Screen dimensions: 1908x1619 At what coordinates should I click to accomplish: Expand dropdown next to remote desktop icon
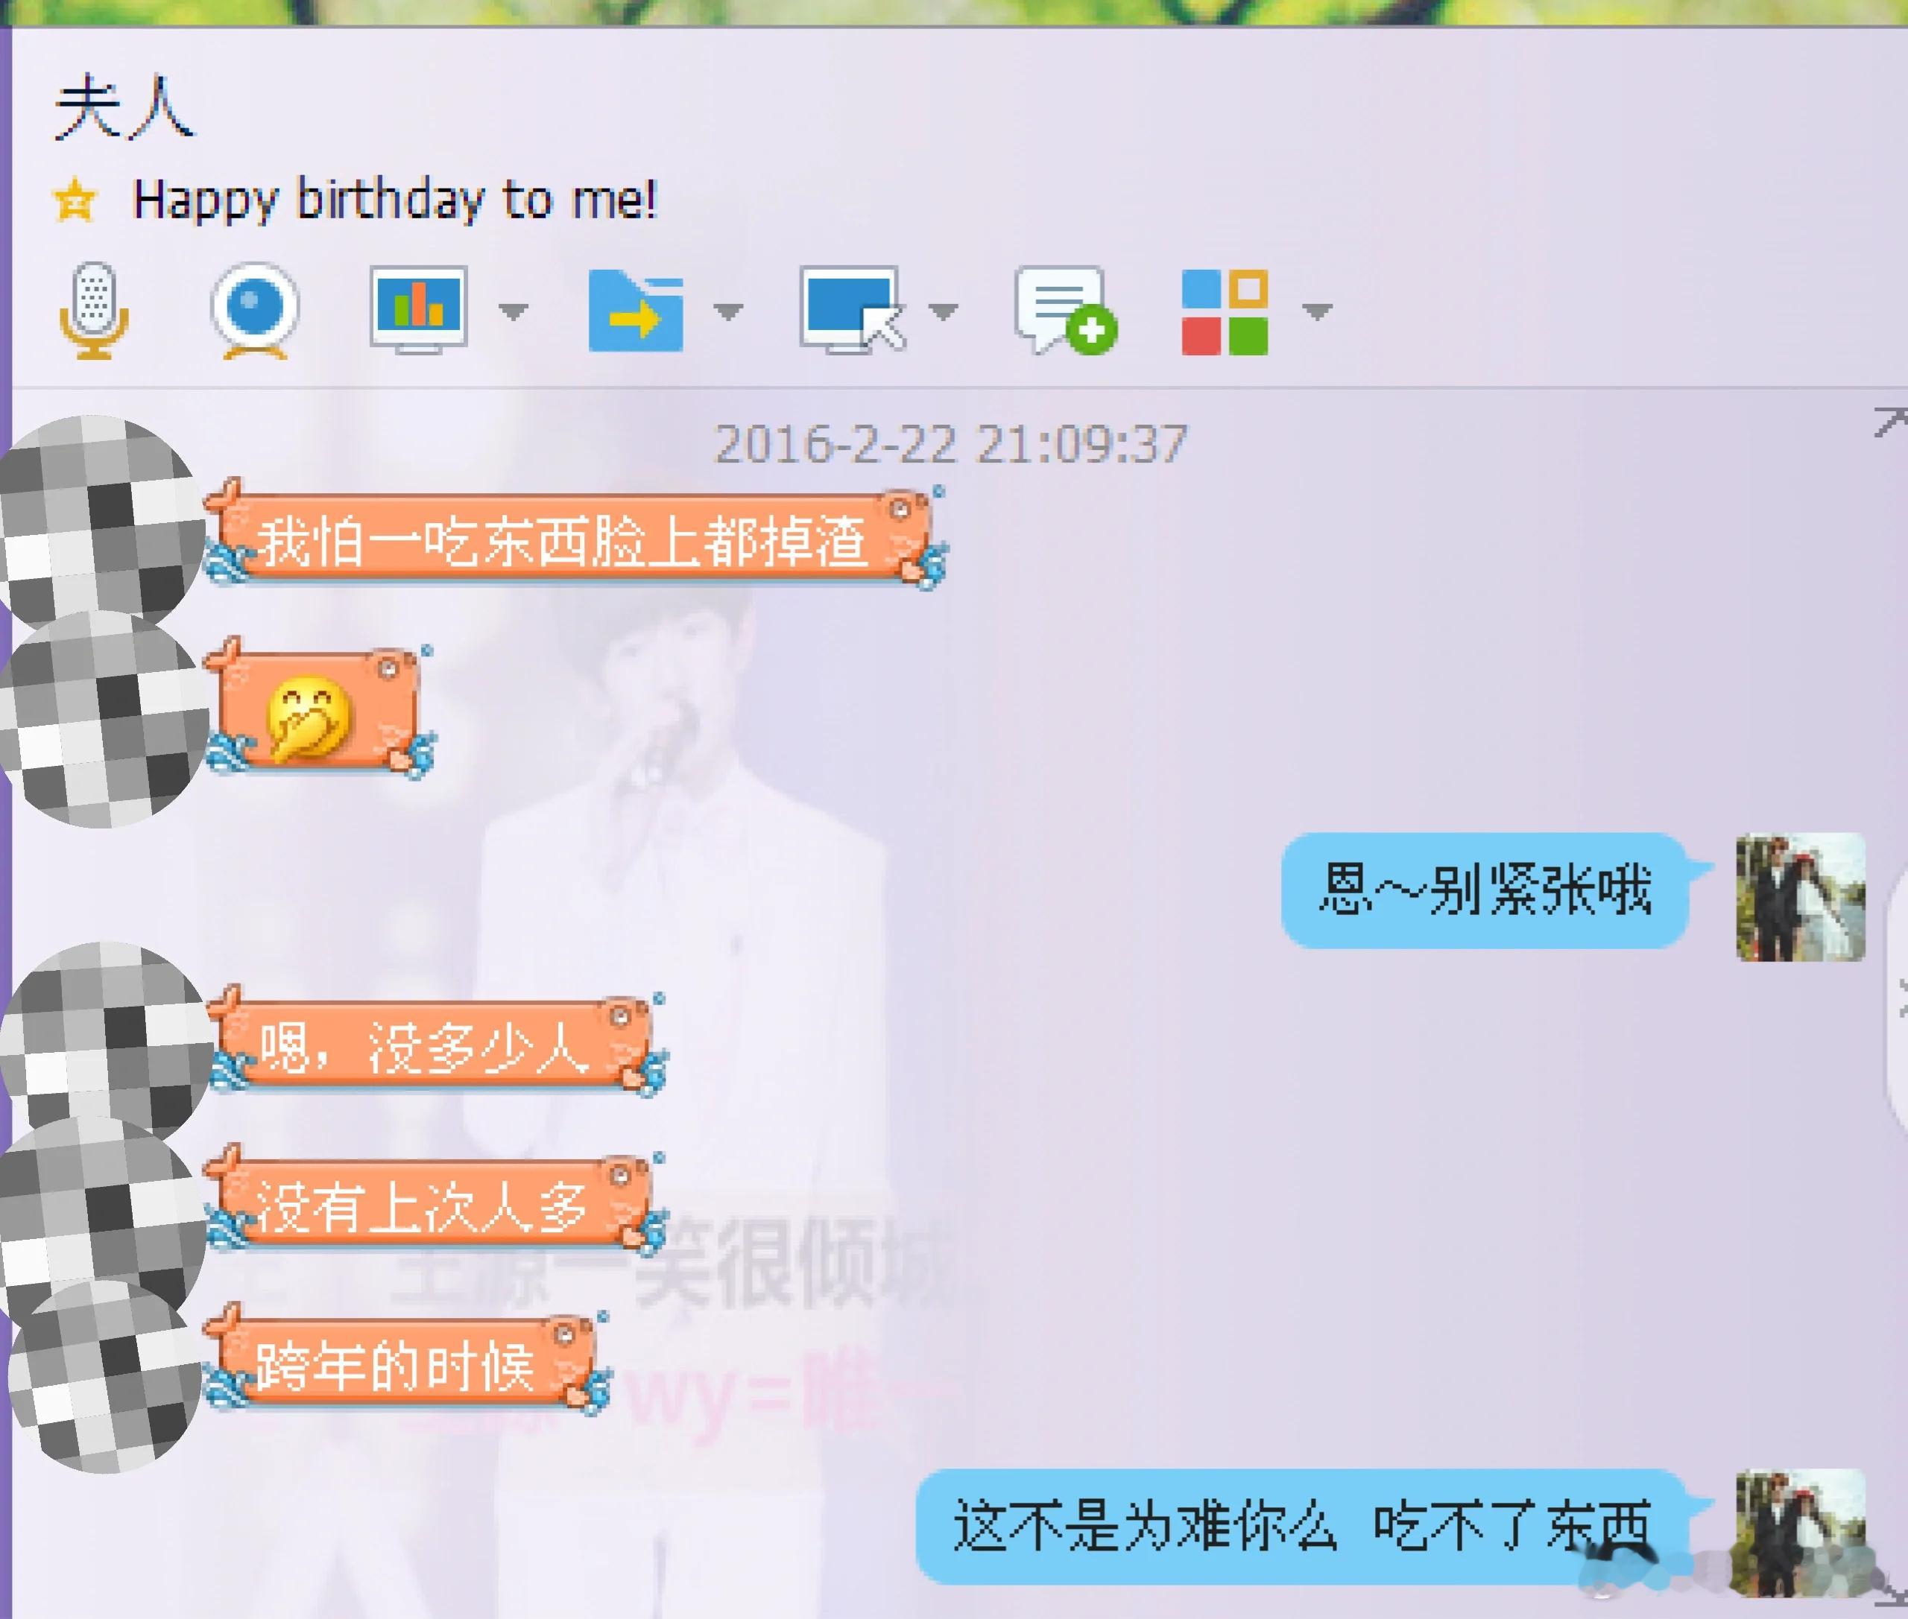click(943, 312)
